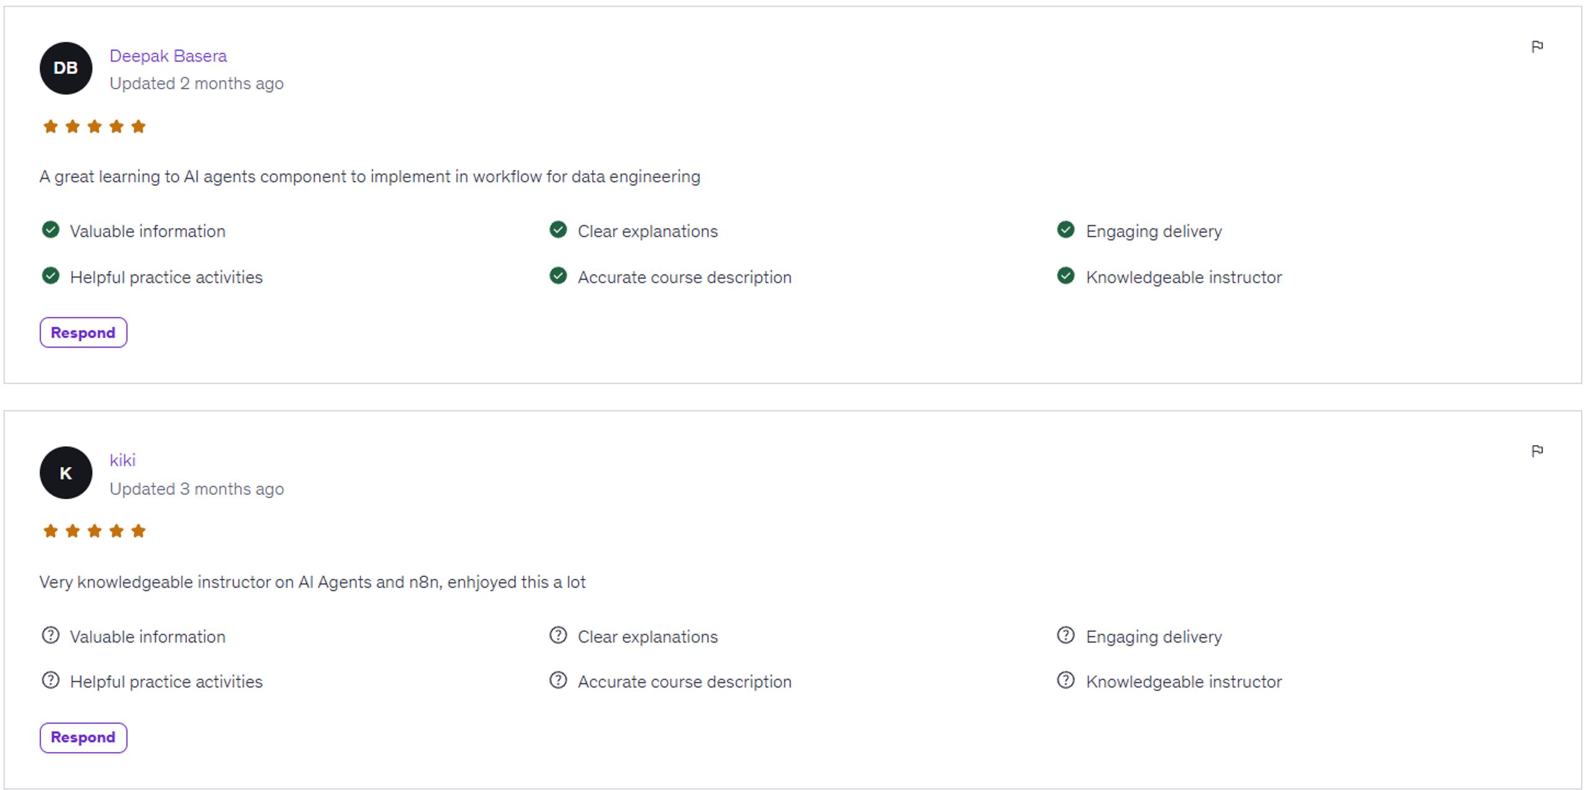Click the question icon beside kiki's Clear explanations
Image resolution: width=1594 pixels, height=790 pixels.
(x=558, y=635)
